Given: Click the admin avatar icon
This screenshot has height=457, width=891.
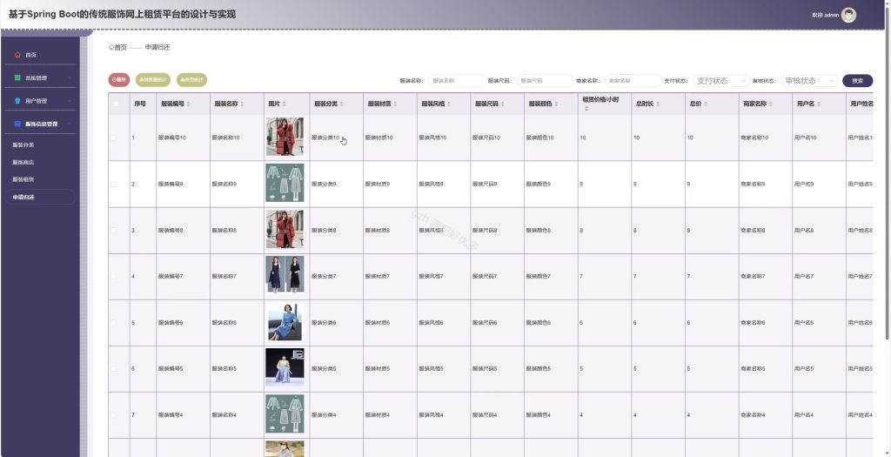Looking at the screenshot, I should pos(849,16).
